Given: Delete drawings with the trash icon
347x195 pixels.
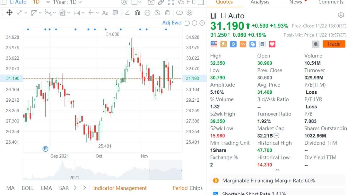Looking at the screenshot, I should (167, 13).
